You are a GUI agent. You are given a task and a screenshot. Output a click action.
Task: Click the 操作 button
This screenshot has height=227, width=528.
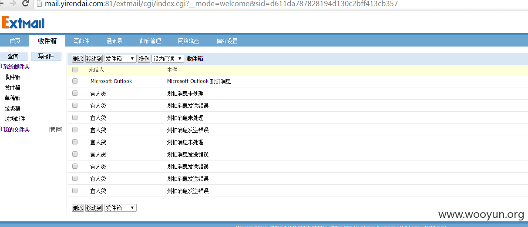(144, 59)
